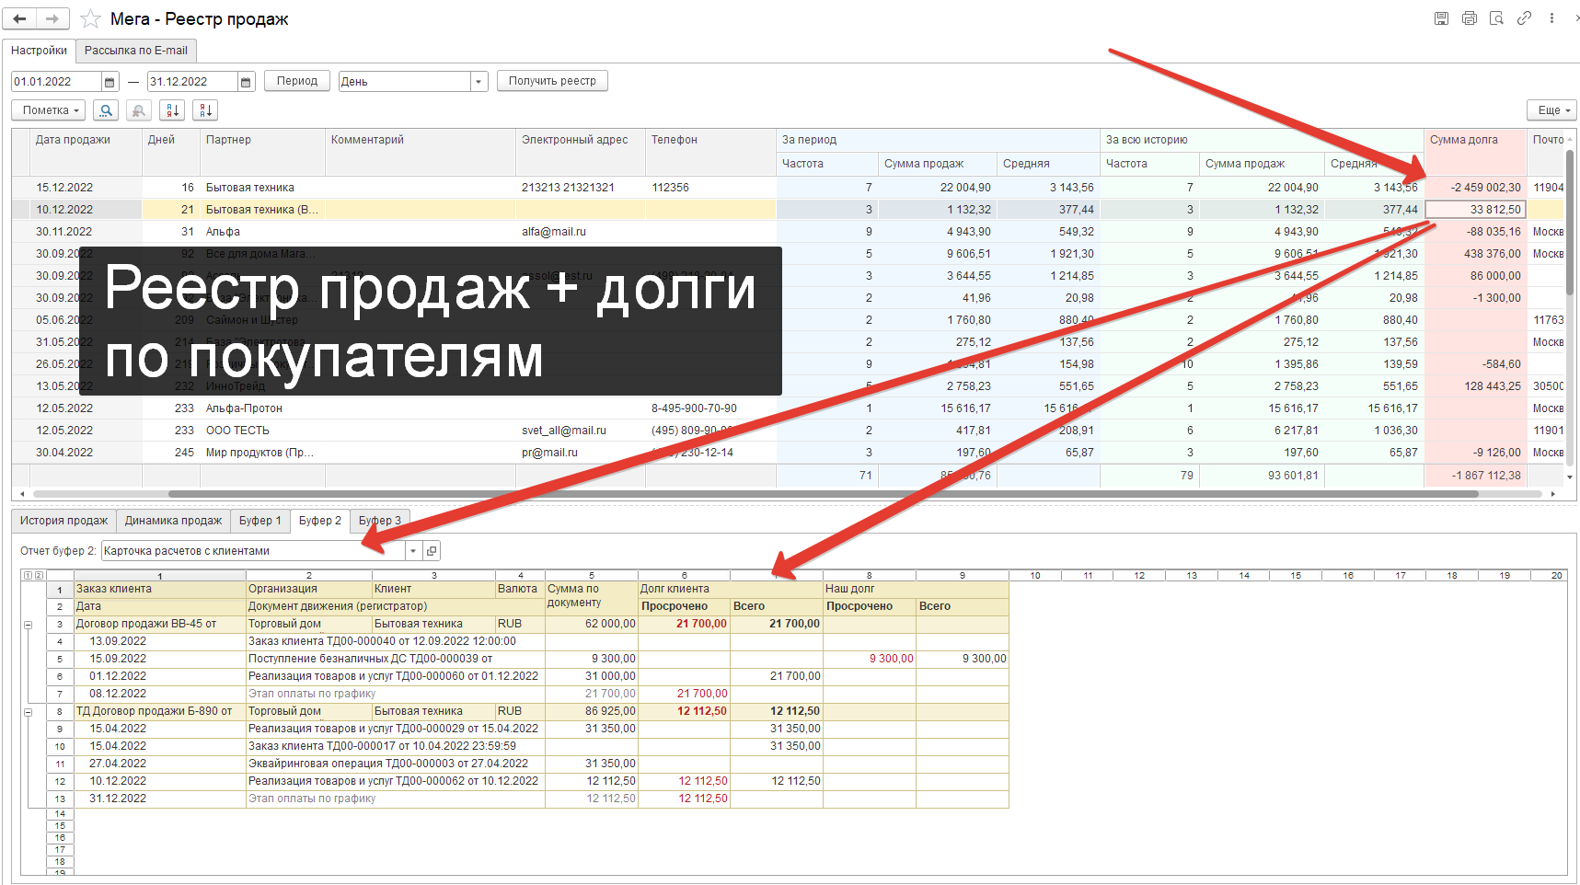
Task: Click the Карточка расчетов с клиентами field
Action: pos(253,551)
